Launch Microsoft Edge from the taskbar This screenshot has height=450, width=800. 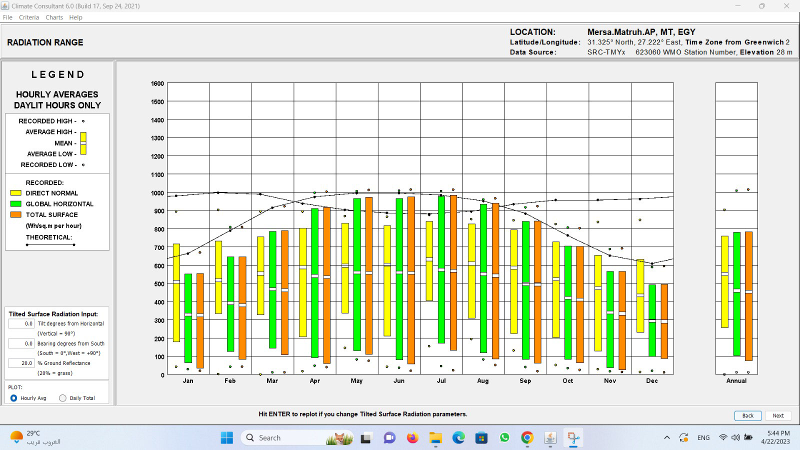pos(458,438)
